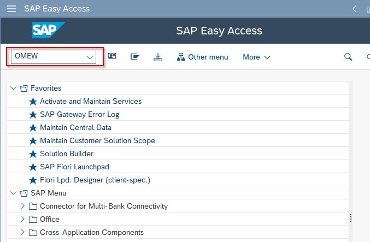Open SAP Fiori Launchpad favorite
Screen dimensions: 370x242
[x=74, y=167]
